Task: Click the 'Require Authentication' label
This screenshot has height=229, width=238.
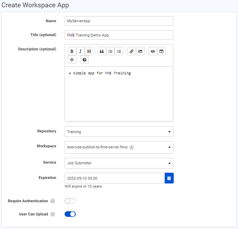Action: [x=28, y=201]
